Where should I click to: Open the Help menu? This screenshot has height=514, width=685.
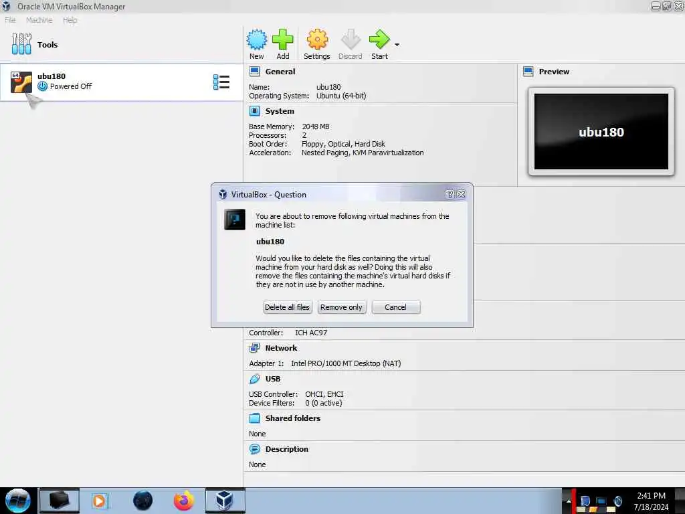[70, 20]
